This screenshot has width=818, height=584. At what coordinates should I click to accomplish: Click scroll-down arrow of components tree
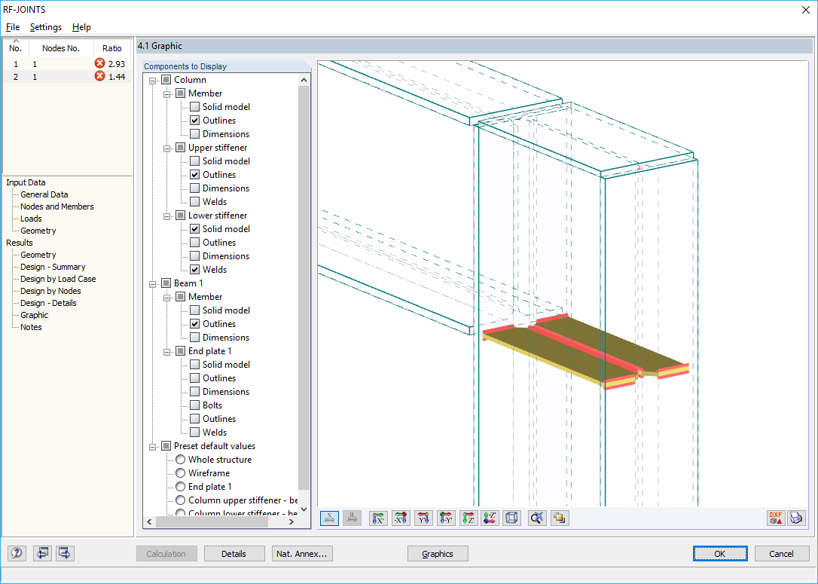304,509
